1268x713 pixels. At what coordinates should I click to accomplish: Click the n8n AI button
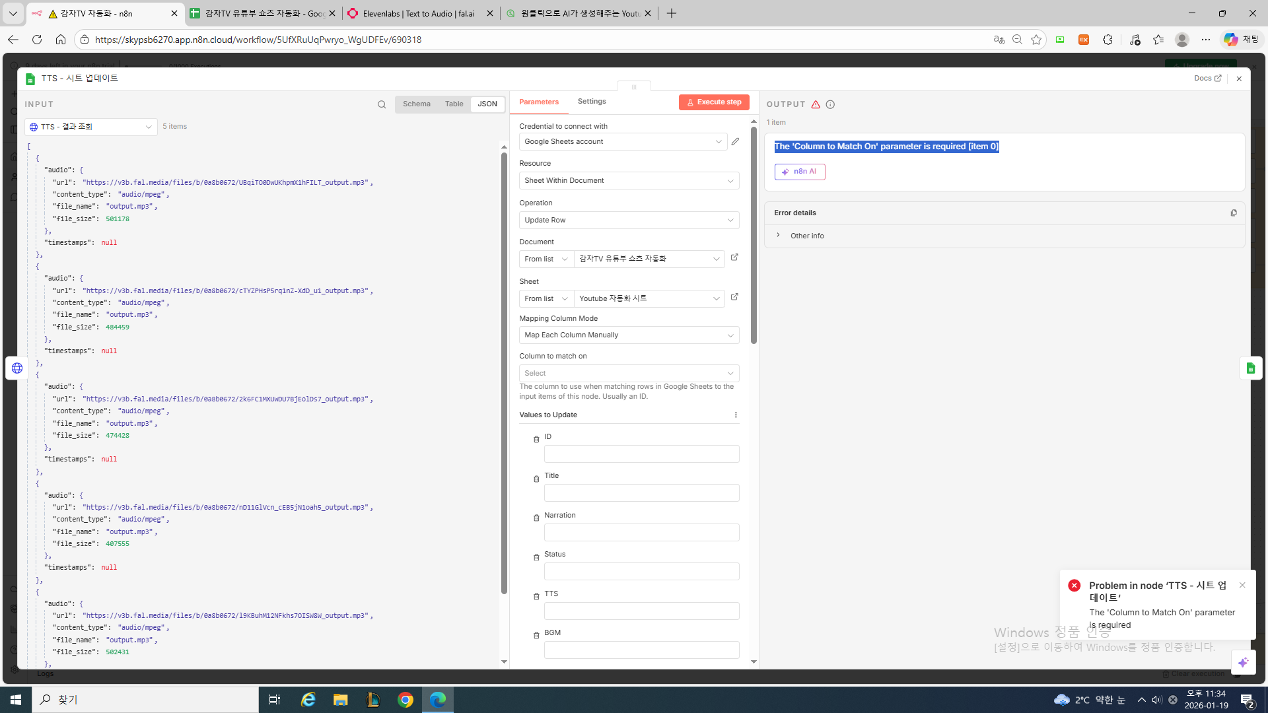800,172
